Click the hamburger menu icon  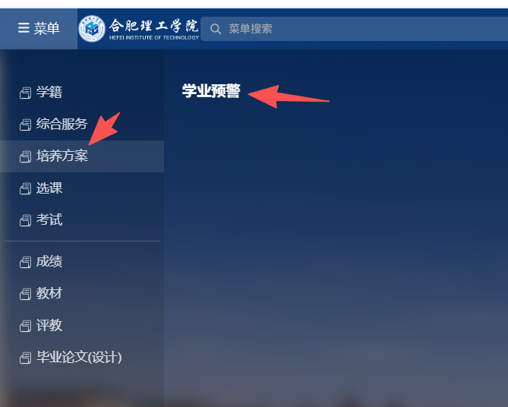pyautogui.click(x=24, y=28)
